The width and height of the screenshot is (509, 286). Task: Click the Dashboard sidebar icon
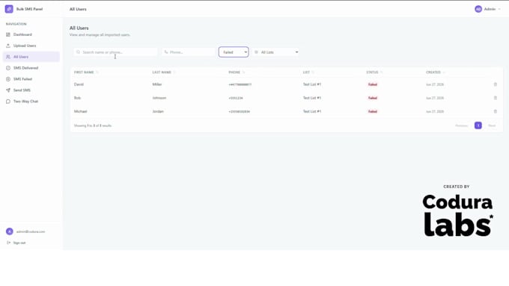tap(8, 34)
